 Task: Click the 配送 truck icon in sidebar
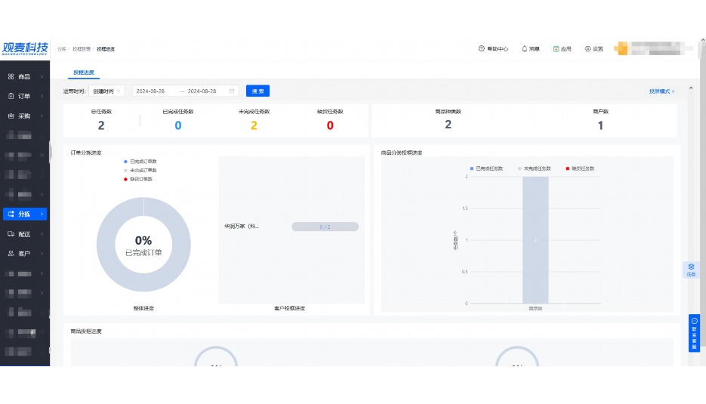[x=11, y=234]
